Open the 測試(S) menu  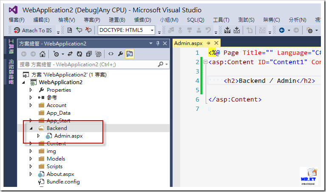tap(246, 20)
